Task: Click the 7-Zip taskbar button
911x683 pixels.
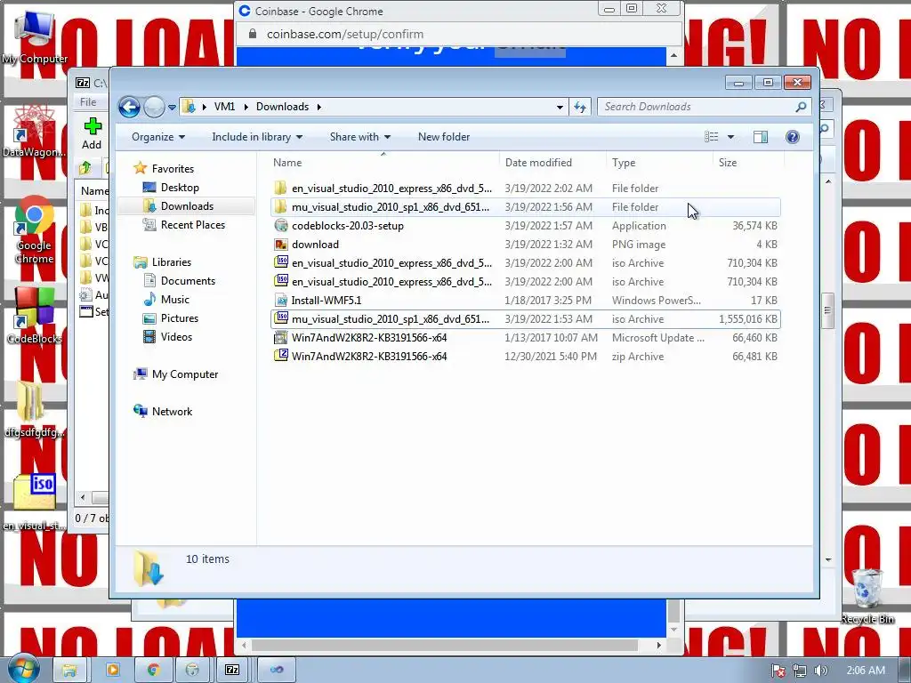Action: coord(232,671)
